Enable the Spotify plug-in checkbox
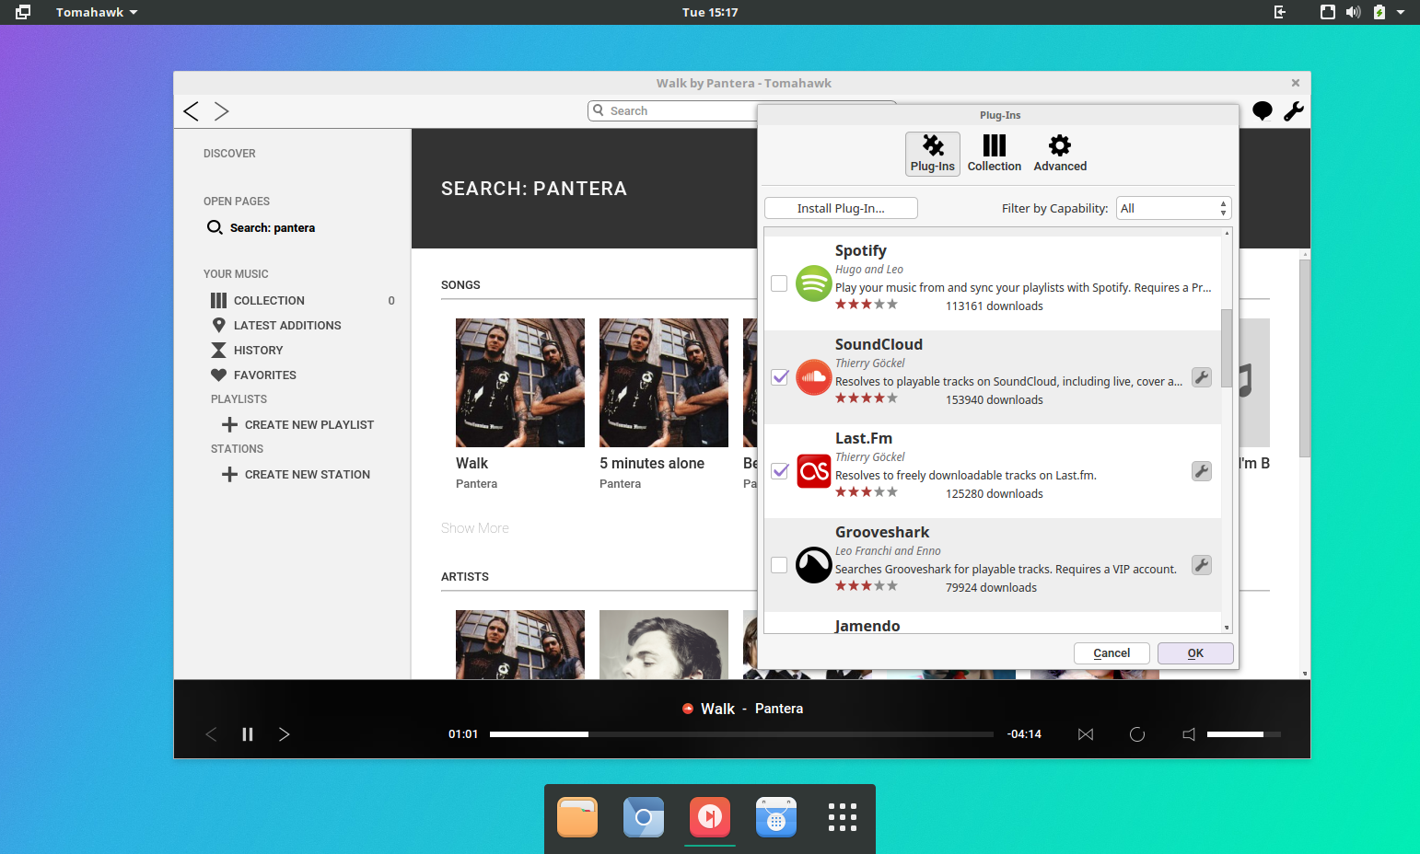1420x854 pixels. tap(779, 283)
